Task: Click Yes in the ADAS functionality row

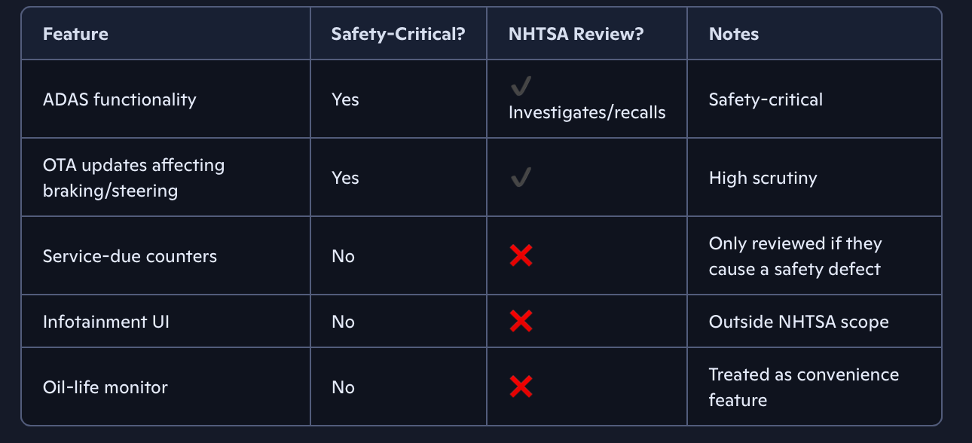Action: 345,99
